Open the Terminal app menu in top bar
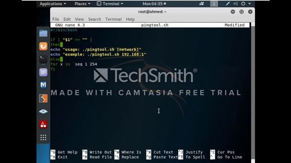The width and height of the screenshot is (291, 163). point(110,4)
